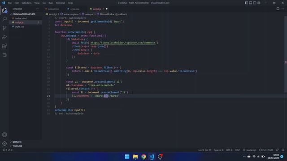
Task: Toggle the secondary side bar layout icon
Action: (x=255, y=3)
